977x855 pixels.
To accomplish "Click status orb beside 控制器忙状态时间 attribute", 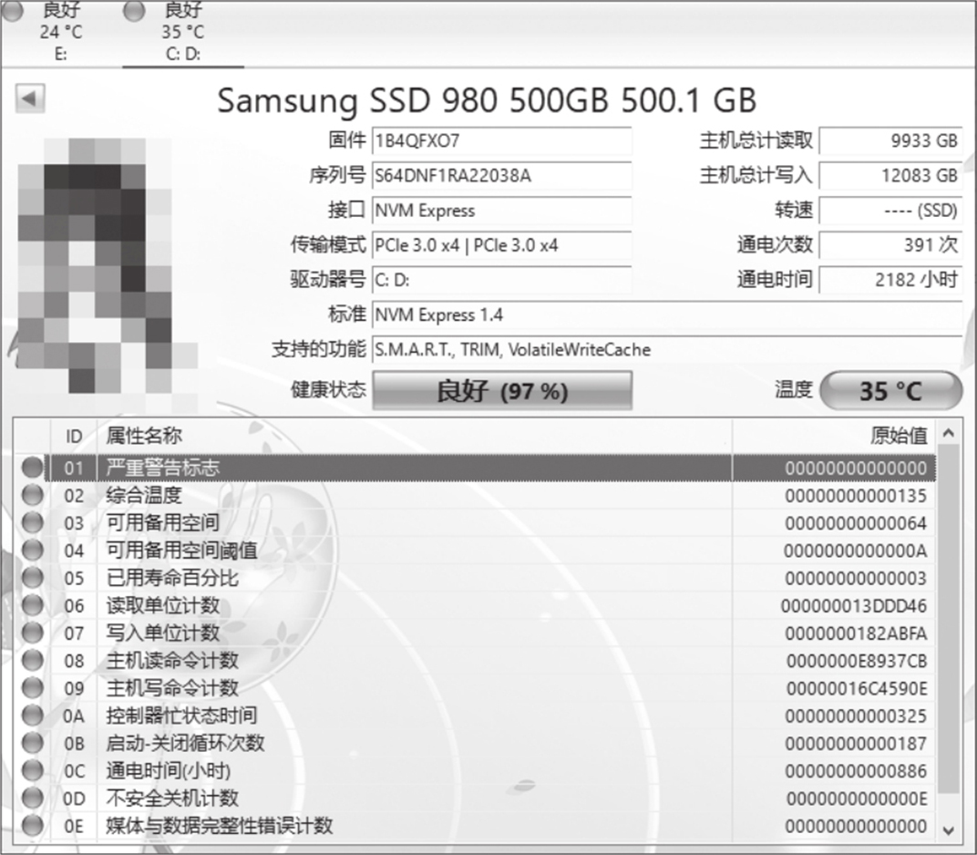I will pyautogui.click(x=33, y=716).
